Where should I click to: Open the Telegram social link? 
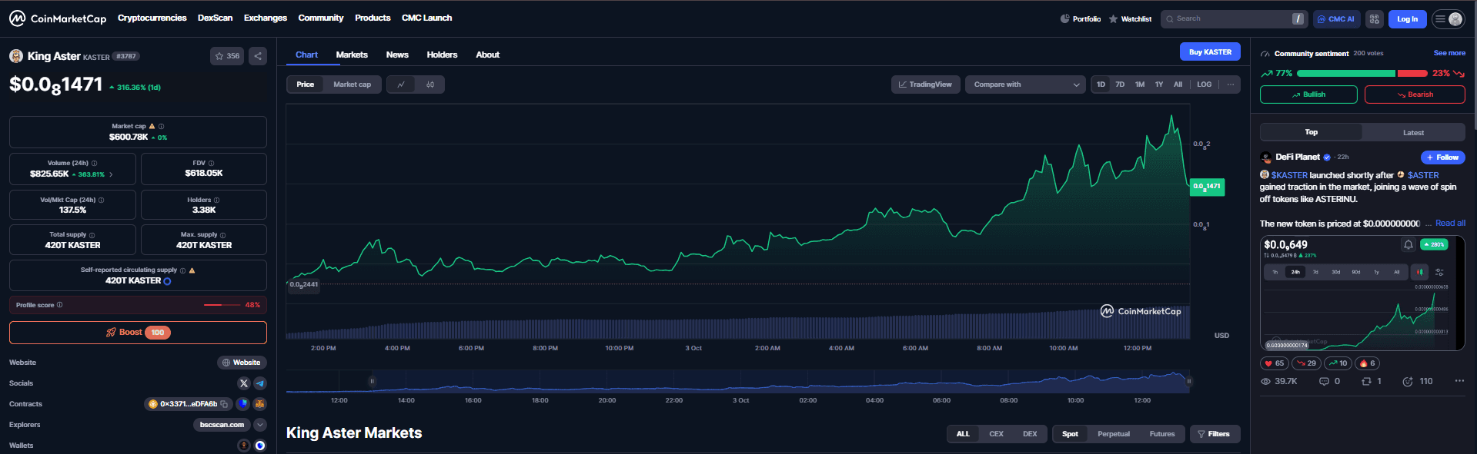coord(260,383)
